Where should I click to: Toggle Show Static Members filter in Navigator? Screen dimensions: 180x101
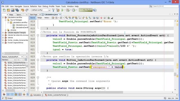[12, 94]
